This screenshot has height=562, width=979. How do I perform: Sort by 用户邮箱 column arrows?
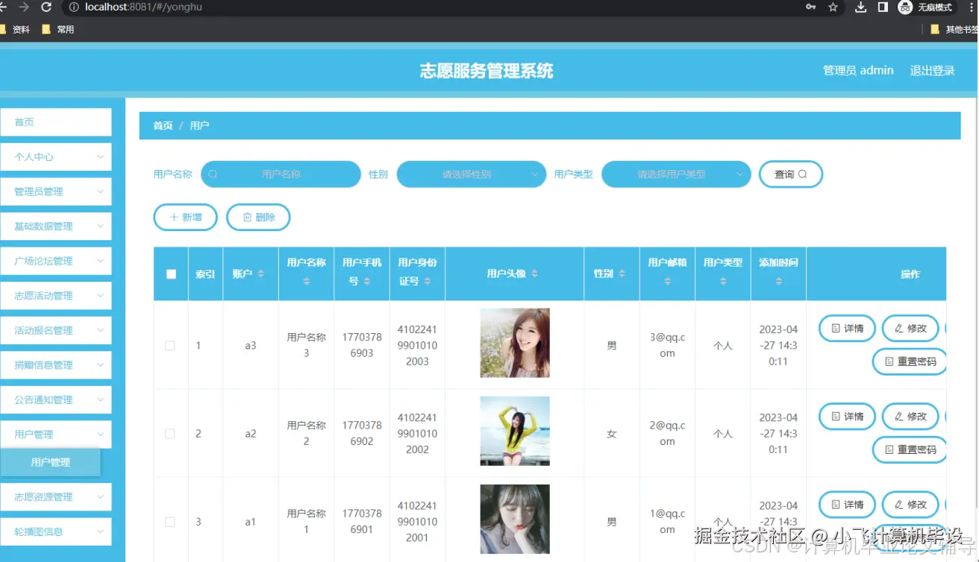tap(668, 281)
